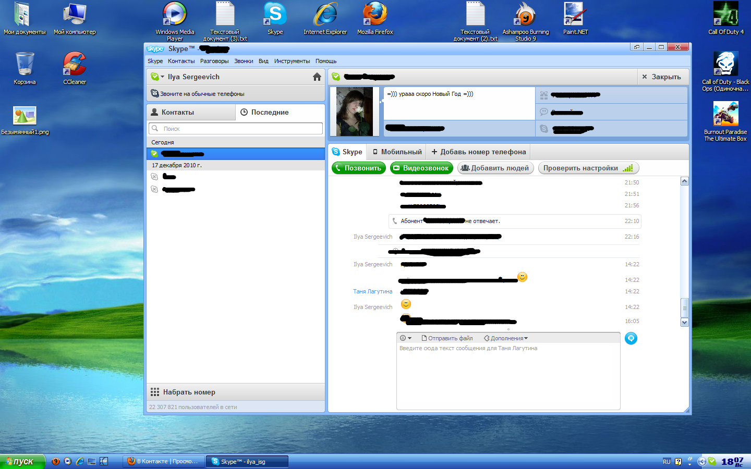Image resolution: width=751 pixels, height=469 pixels.
Task: Click the Skype tray status icon
Action: (712, 461)
